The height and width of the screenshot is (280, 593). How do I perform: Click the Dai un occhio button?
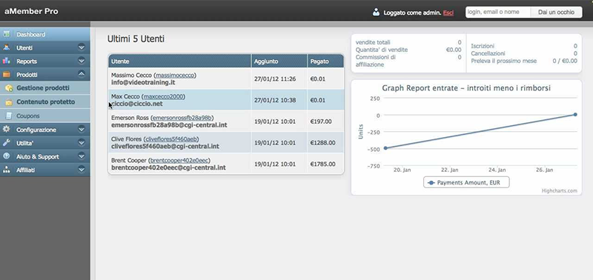coord(556,12)
